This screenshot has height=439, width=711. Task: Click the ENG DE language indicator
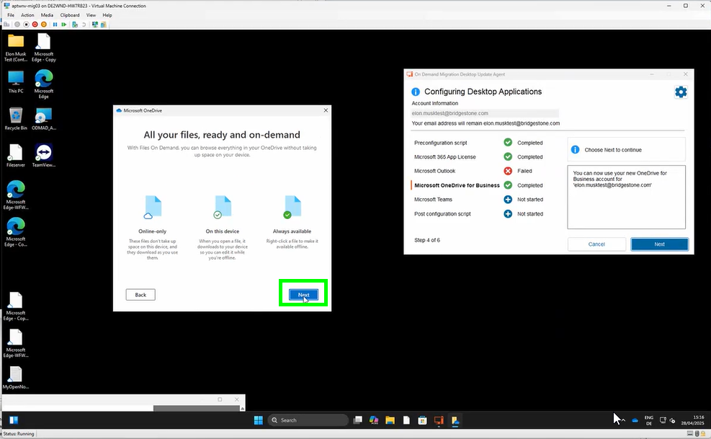649,420
